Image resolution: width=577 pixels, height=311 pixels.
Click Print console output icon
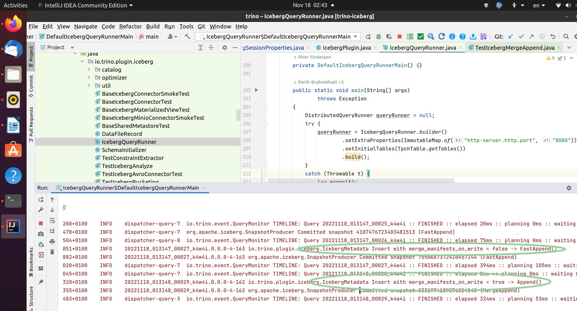click(52, 242)
